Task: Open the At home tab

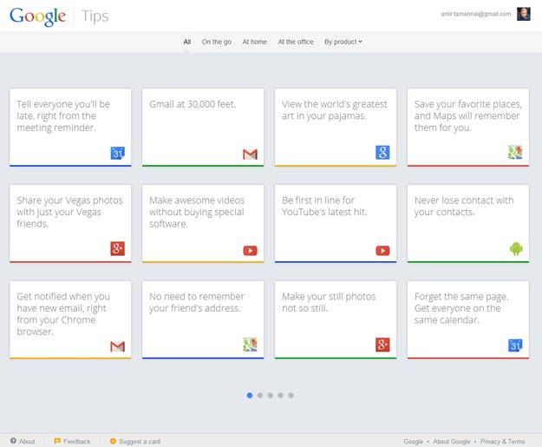Action: pyautogui.click(x=255, y=42)
